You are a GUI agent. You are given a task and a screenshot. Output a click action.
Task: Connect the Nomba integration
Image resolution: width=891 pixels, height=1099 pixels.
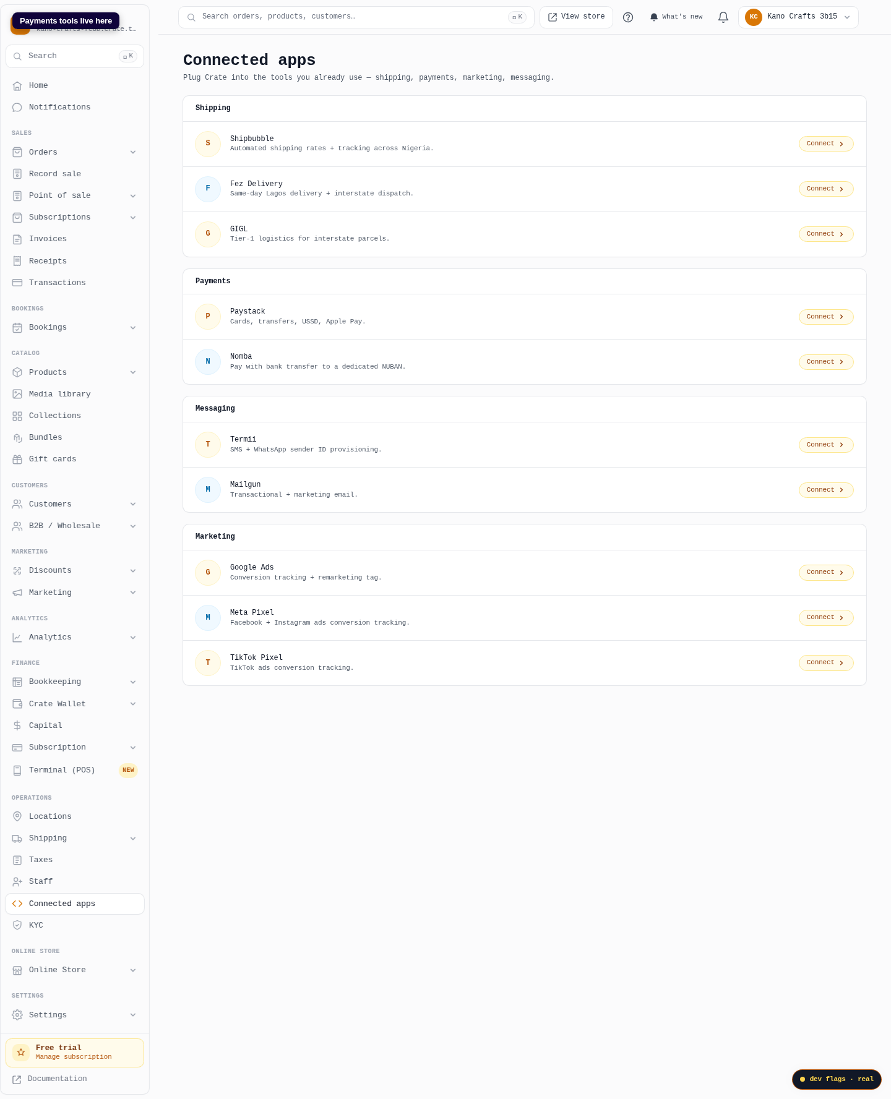point(826,362)
